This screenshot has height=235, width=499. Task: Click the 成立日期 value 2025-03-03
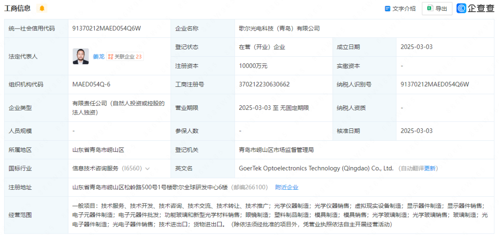click(x=417, y=47)
